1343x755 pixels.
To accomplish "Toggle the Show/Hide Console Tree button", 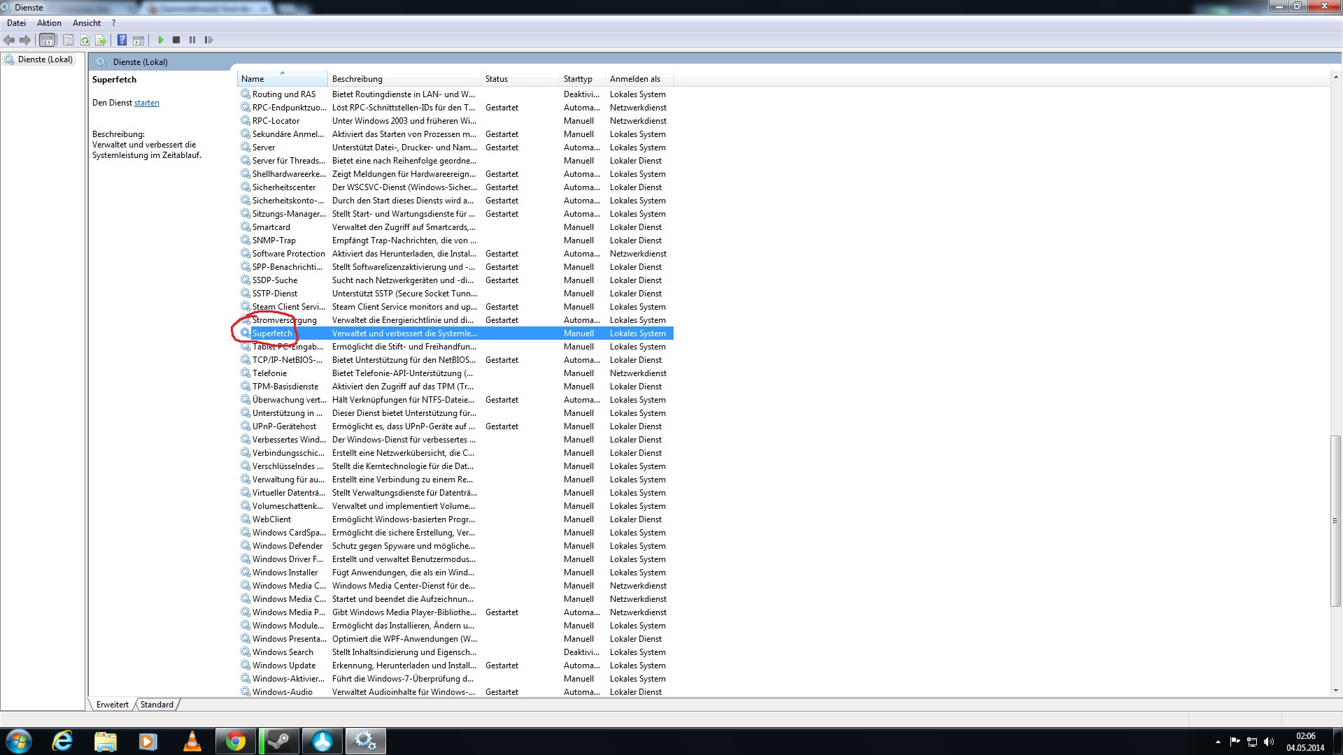I will tap(47, 40).
